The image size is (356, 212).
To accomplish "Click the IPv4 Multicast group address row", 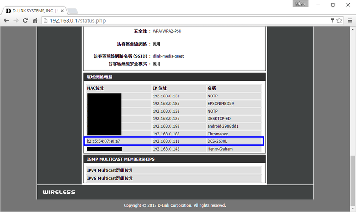I will pyautogui.click(x=174, y=170).
